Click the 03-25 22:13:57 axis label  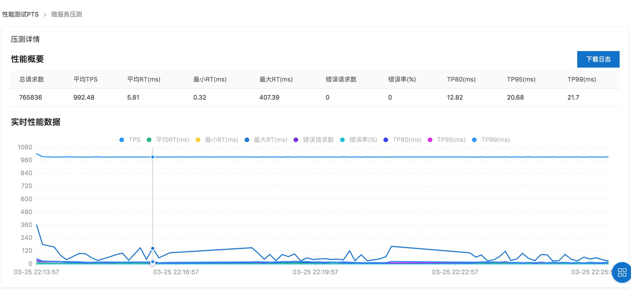click(x=36, y=272)
